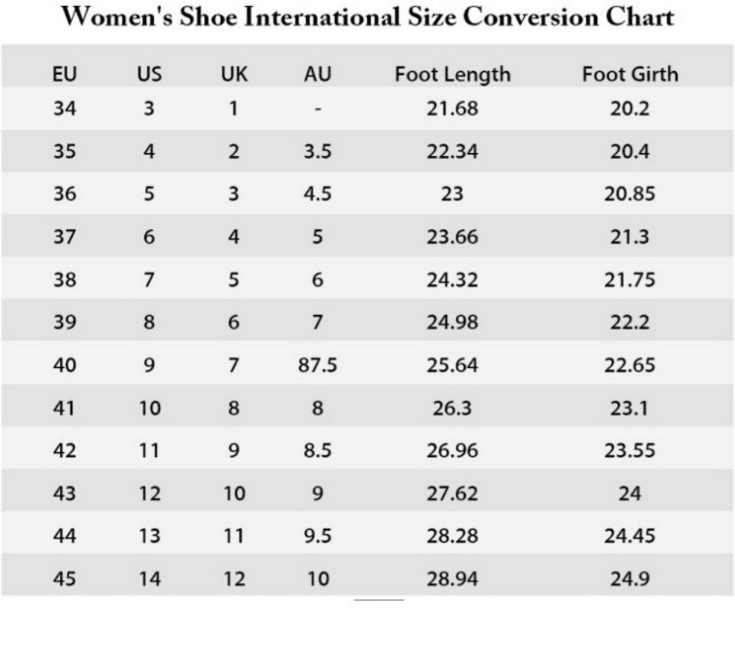735x648 pixels.
Task: Select the EU size 45 cell
Action: [64, 579]
